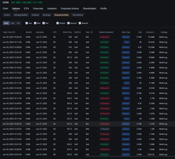Click trade time Jun 24, 2025 10:38:09 with 310 strike
The width and height of the screenshot is (175, 159).
12,47
